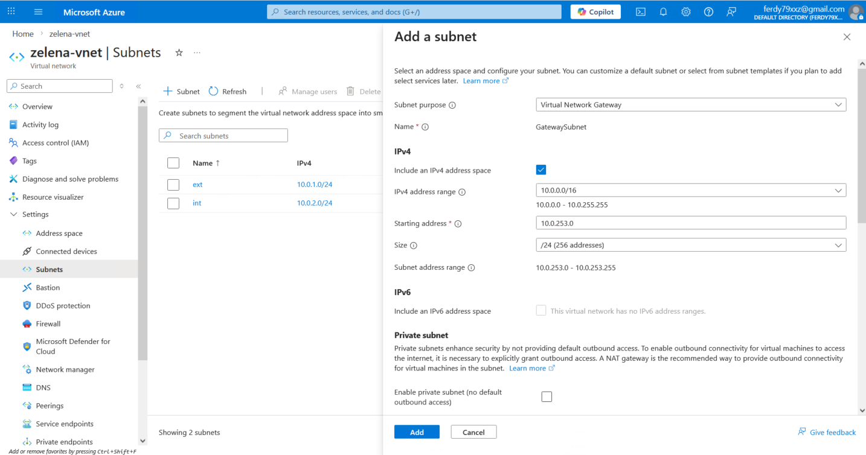The image size is (866, 455).
Task: Click the Starting address input field
Action: click(x=690, y=223)
